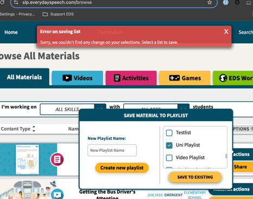Click the Uni Playlist label
The width and height of the screenshot is (253, 199).
(x=188, y=145)
